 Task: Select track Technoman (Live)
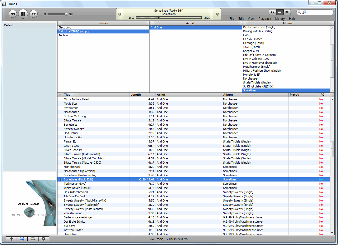click(x=194, y=184)
